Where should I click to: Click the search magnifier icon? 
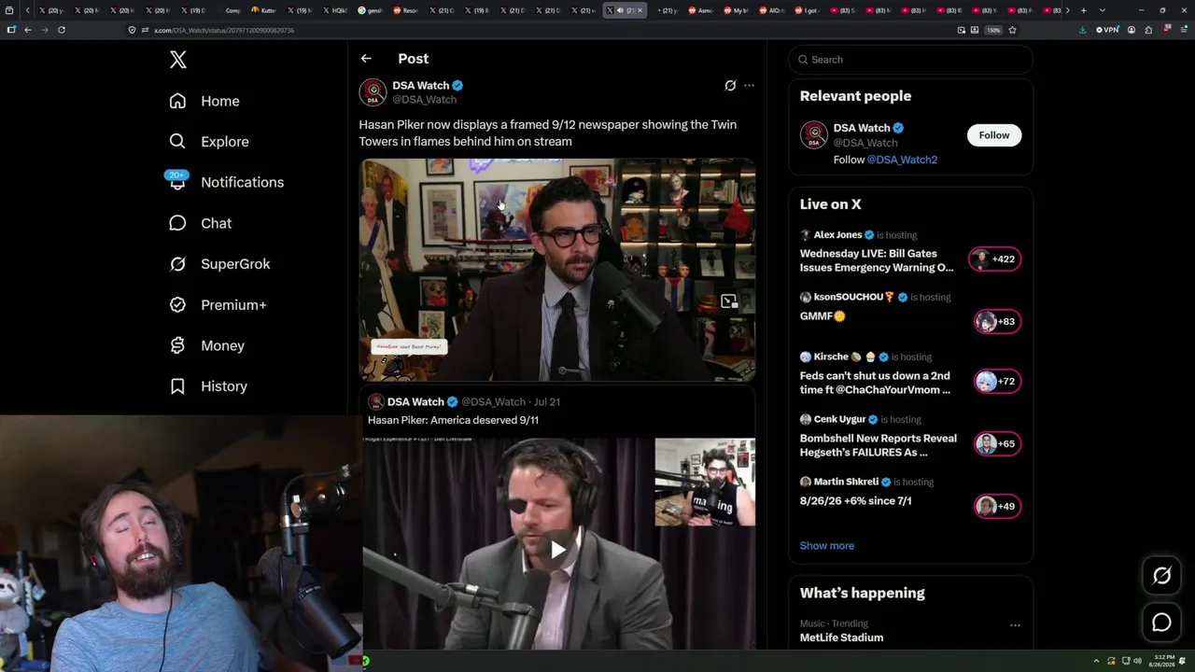click(803, 60)
